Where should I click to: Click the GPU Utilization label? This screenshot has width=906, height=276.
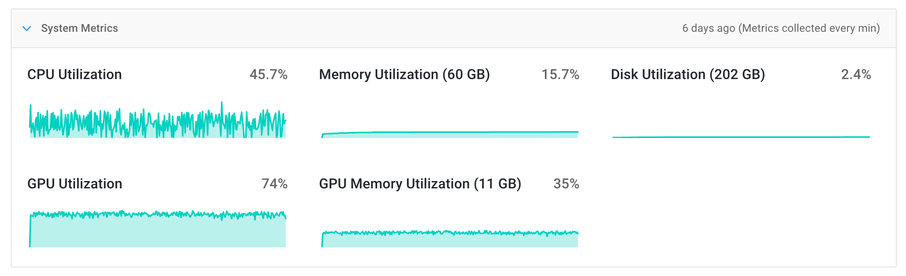coord(75,184)
